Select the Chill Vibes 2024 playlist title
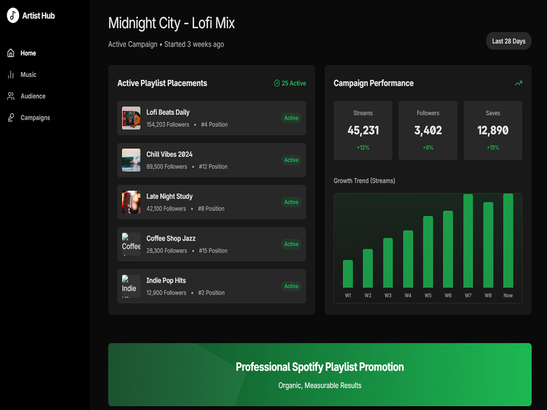Image resolution: width=547 pixels, height=410 pixels. click(169, 155)
